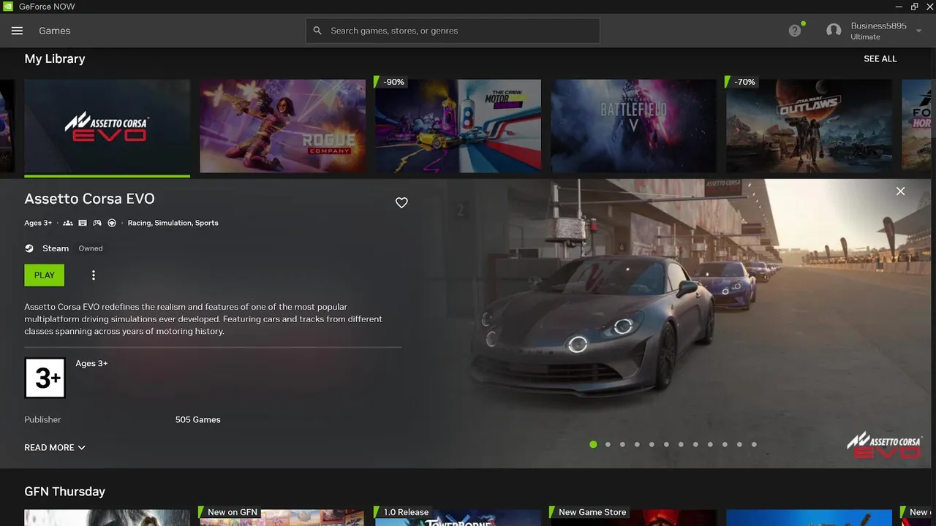Screen dimensions: 936x526
Task: Show the fourth carousel screenshot dot
Action: coord(637,444)
